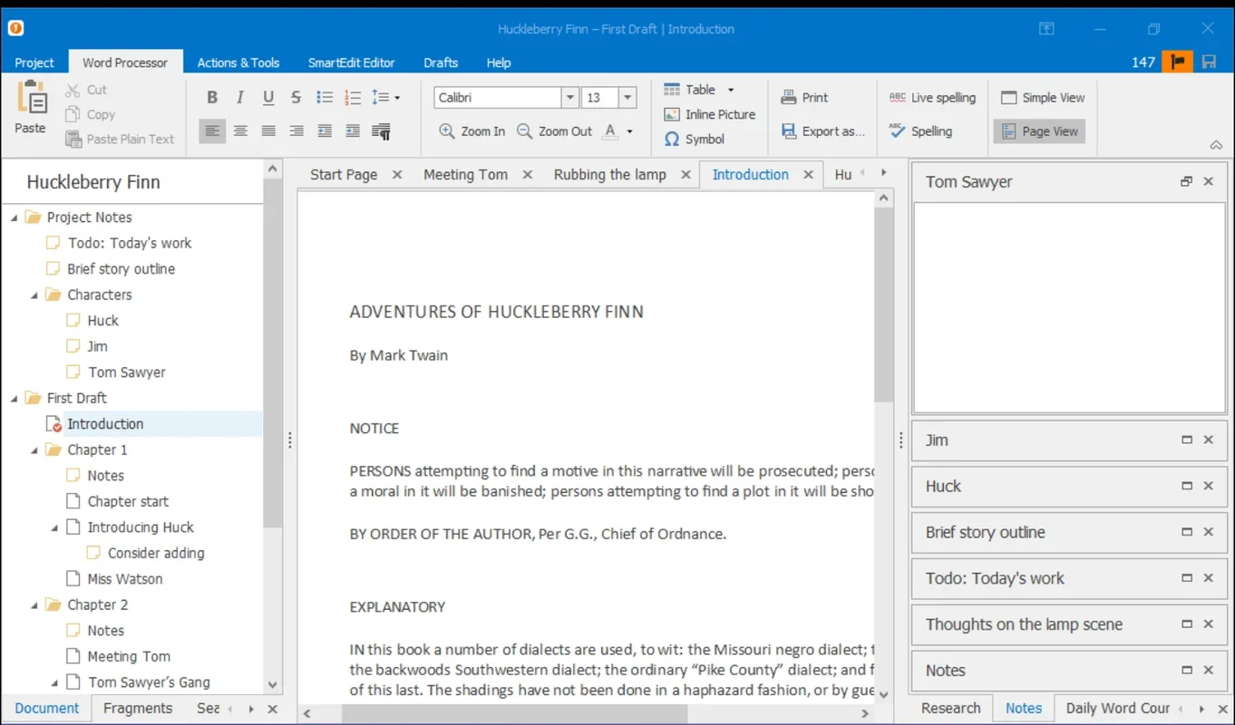
Task: Select Todo: Today's work in tree
Action: tap(130, 243)
